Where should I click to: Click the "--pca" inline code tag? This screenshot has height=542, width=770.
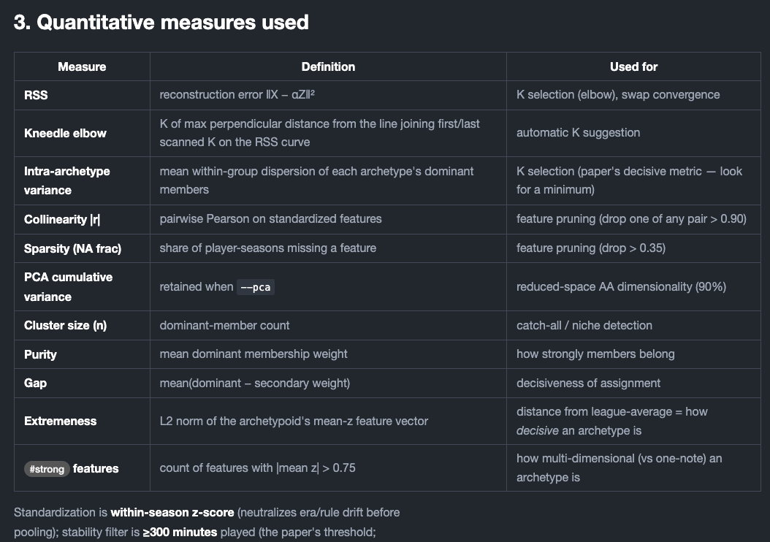256,287
